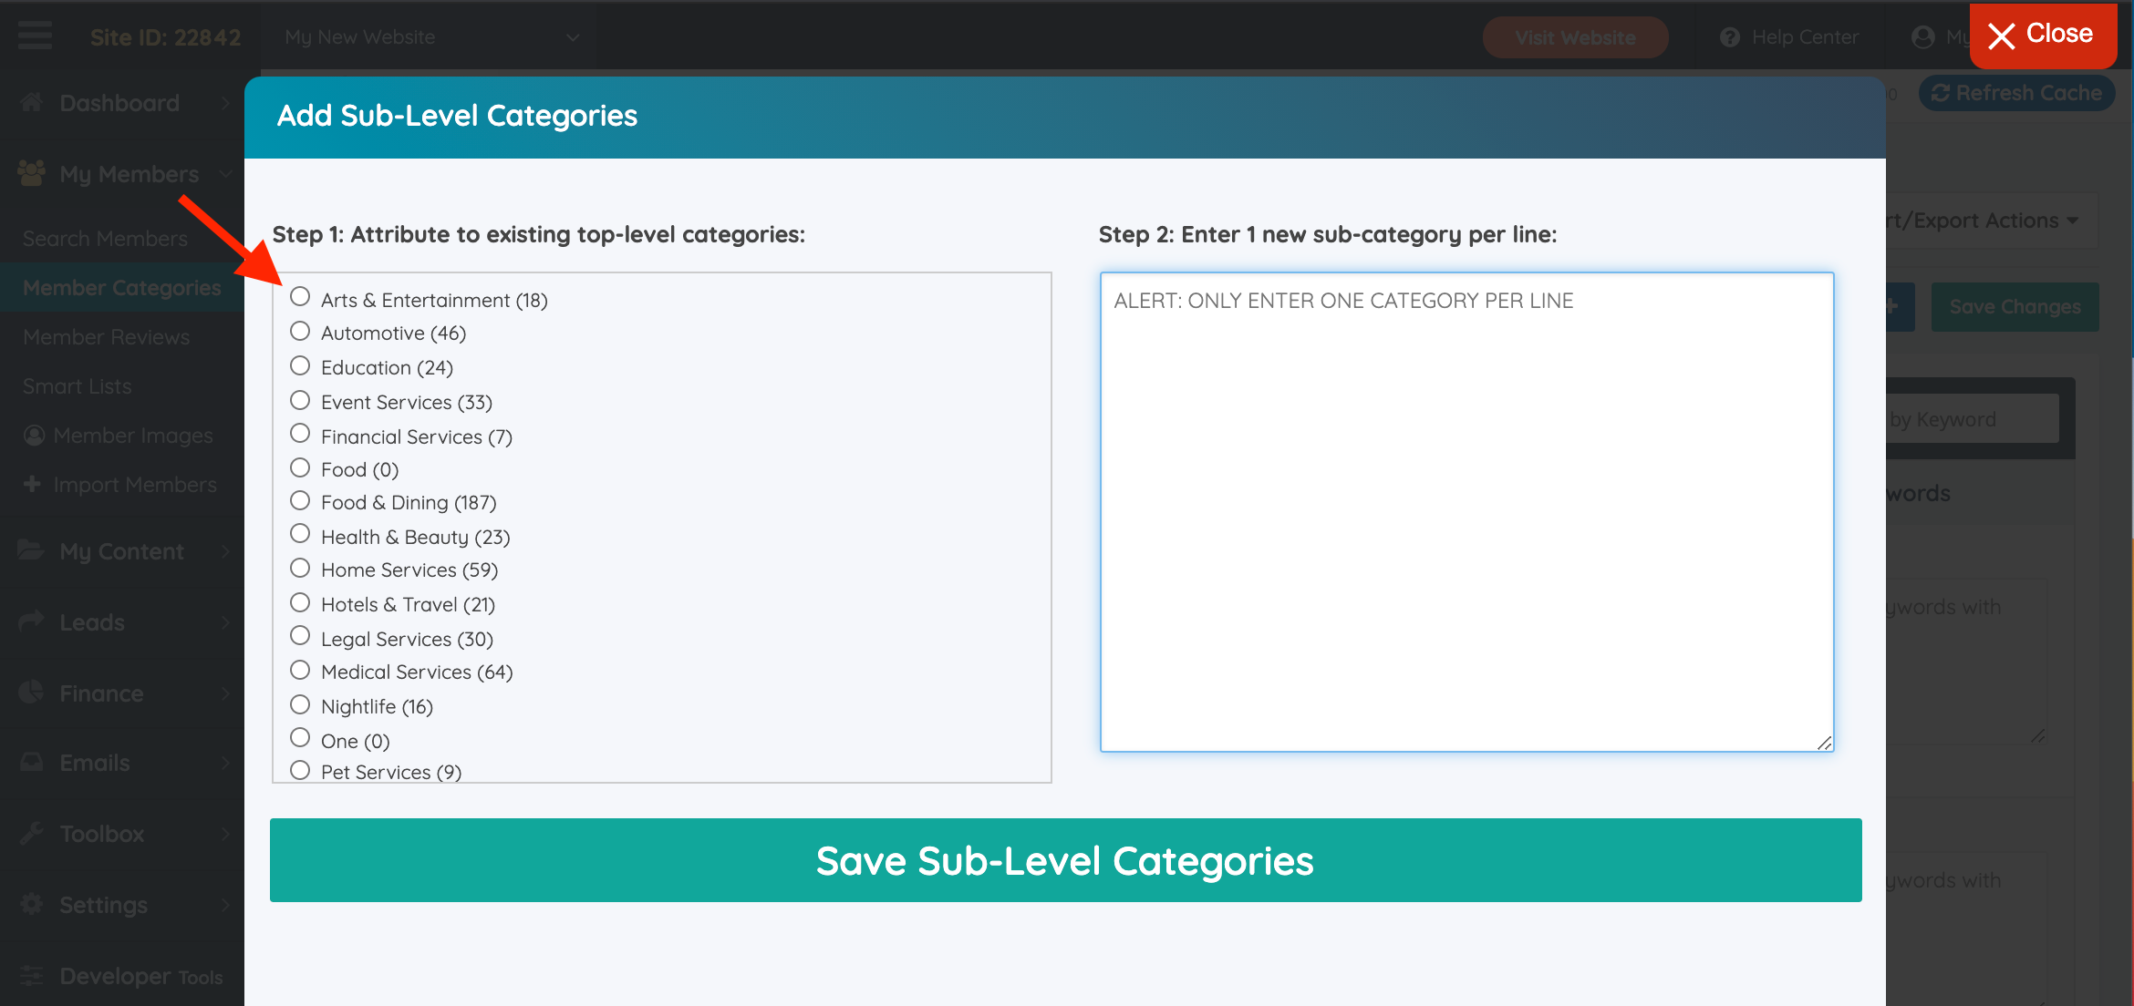Expand the Emails sidebar chevron
Image resolution: width=2134 pixels, height=1006 pixels.
tap(225, 763)
